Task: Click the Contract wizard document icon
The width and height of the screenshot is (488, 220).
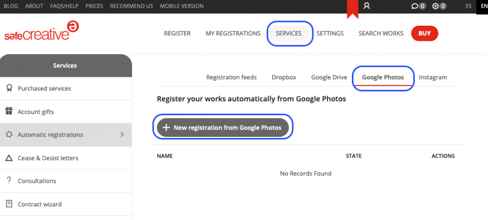Action: point(9,204)
